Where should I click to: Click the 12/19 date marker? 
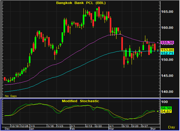coord(15,126)
